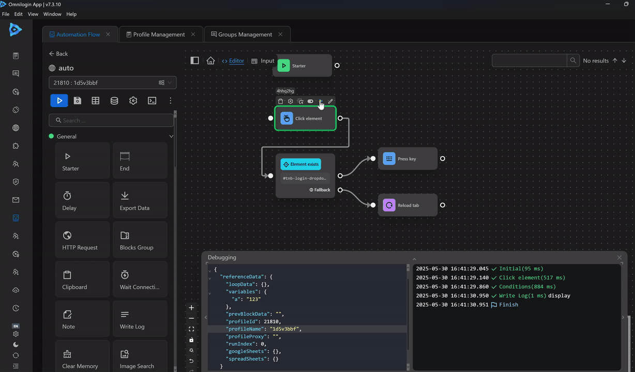
Task: Toggle the canvas lock icon
Action: pos(191,340)
